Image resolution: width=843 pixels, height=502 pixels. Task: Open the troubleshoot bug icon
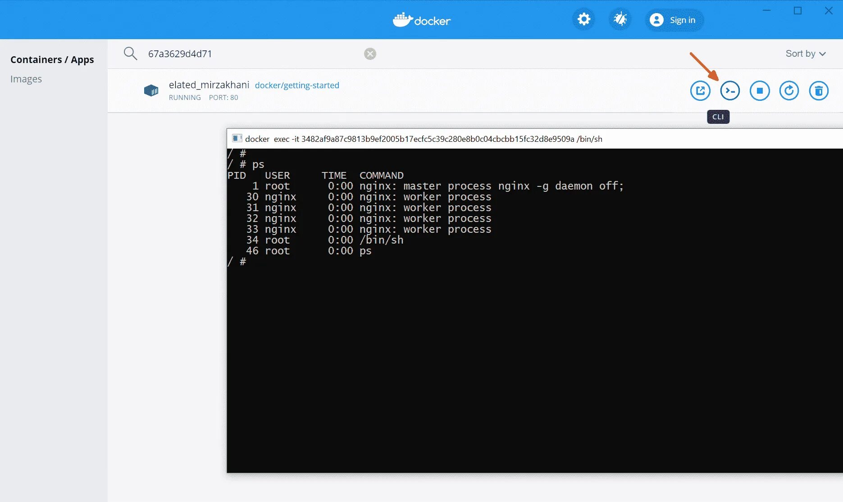(620, 19)
